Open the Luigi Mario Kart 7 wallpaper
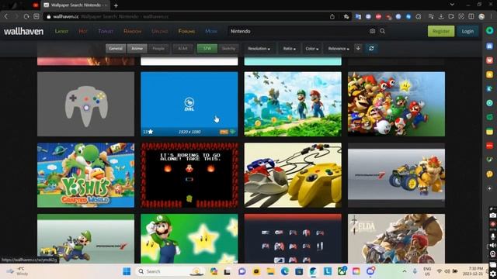Image resolution: width=497 pixels, height=279 pixels. click(x=85, y=239)
